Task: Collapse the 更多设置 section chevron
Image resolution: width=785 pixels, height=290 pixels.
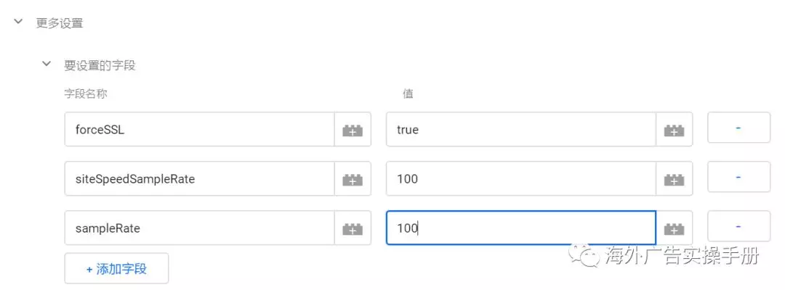Action: point(18,22)
